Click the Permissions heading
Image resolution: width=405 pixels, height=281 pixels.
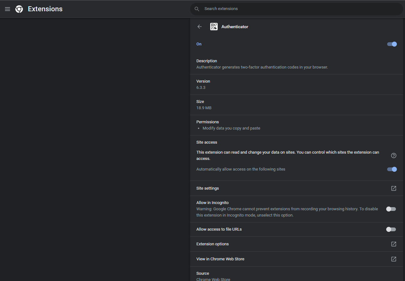(x=208, y=122)
